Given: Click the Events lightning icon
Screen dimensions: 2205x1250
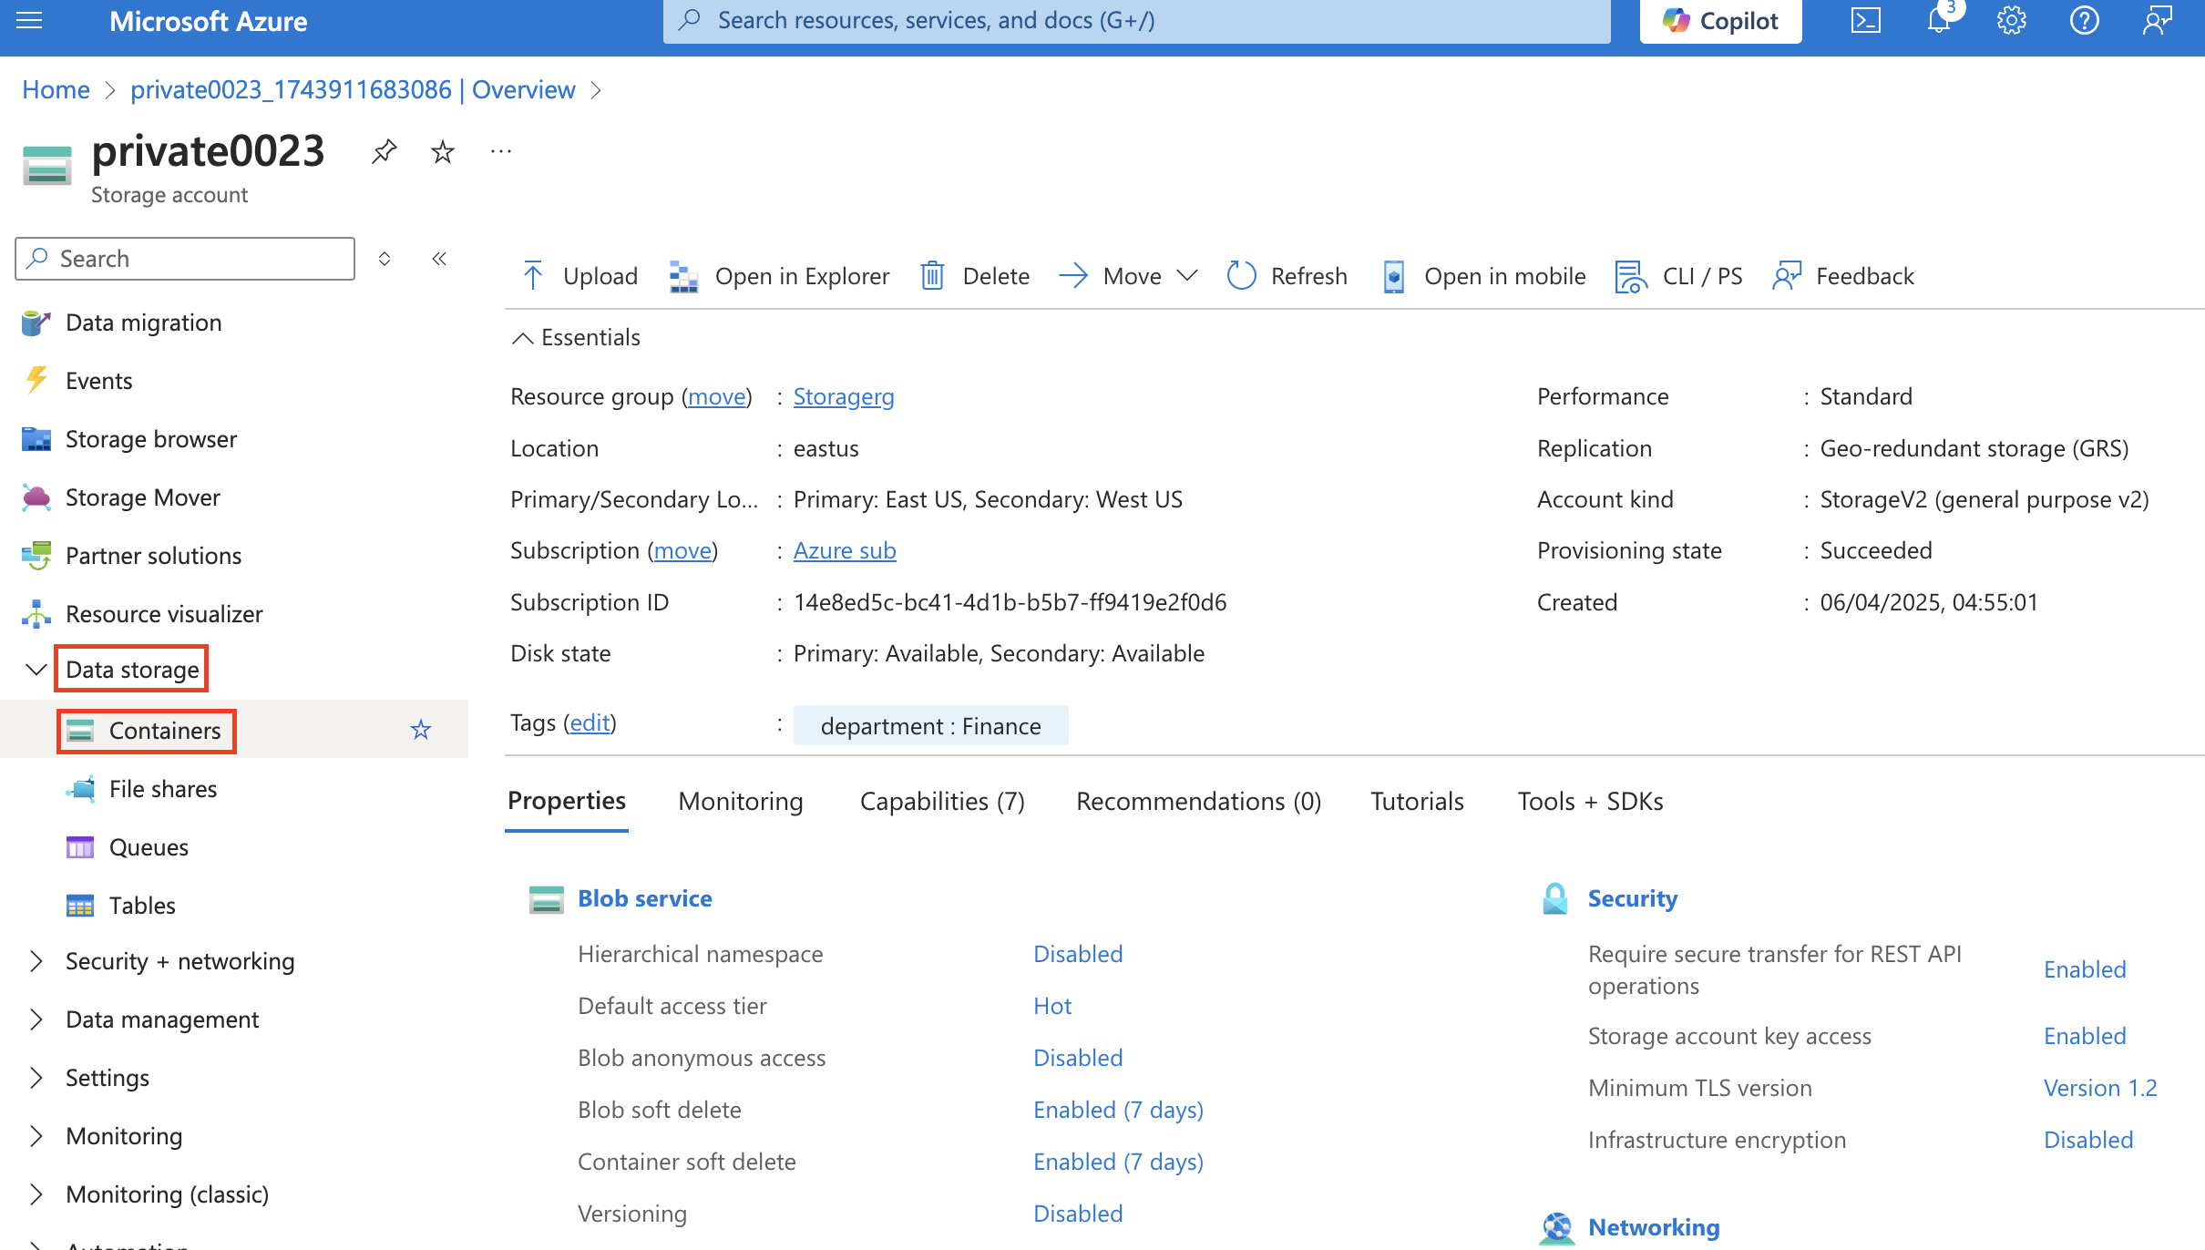Looking at the screenshot, I should pyautogui.click(x=36, y=381).
